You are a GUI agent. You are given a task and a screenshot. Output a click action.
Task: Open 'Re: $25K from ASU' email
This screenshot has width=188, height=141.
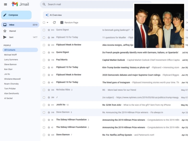tap(114, 105)
